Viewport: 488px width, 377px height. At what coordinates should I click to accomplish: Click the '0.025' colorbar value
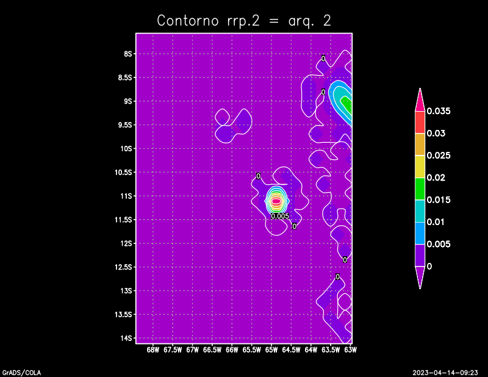(x=439, y=156)
